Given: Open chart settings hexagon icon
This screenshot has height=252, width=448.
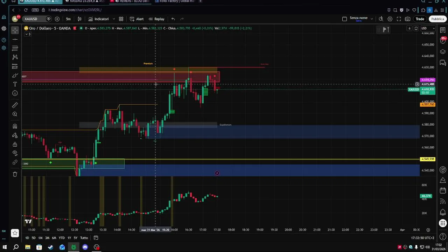Looking at the screenshot, I should click(x=390, y=19).
